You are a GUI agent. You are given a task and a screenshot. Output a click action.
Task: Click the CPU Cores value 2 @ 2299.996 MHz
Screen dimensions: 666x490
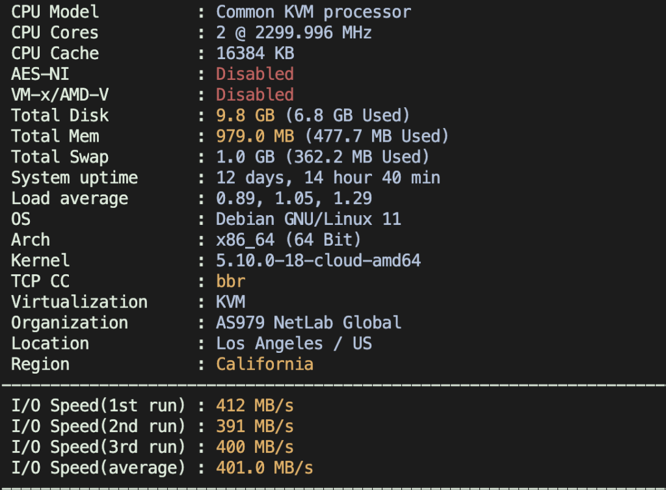[294, 32]
